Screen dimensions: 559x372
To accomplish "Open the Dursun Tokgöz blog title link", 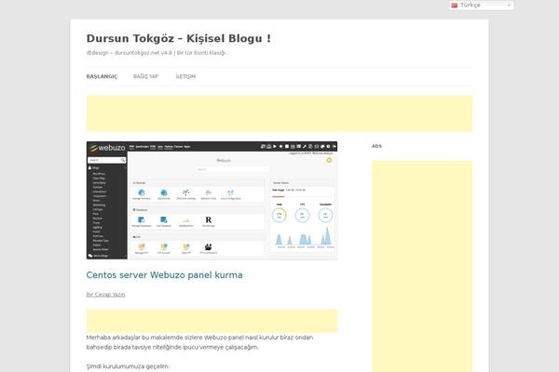I will (x=179, y=38).
